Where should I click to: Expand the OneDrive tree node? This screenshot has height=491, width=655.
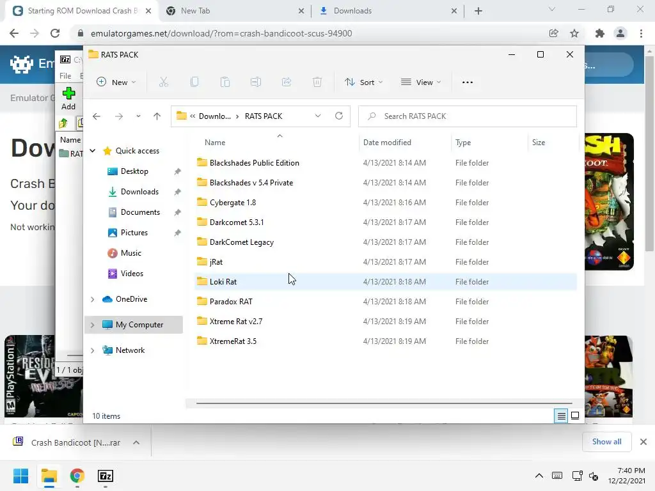click(92, 299)
